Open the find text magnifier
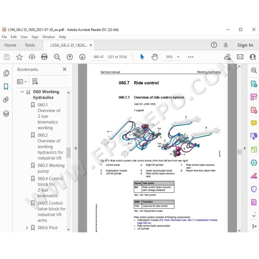This screenshot has width=259, height=259. click(x=57, y=57)
